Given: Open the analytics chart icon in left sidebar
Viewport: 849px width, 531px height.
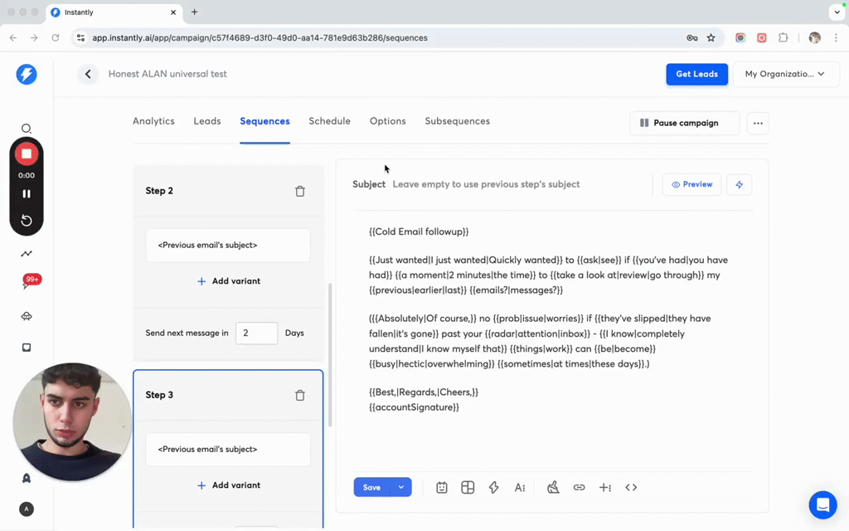Looking at the screenshot, I should pyautogui.click(x=27, y=254).
